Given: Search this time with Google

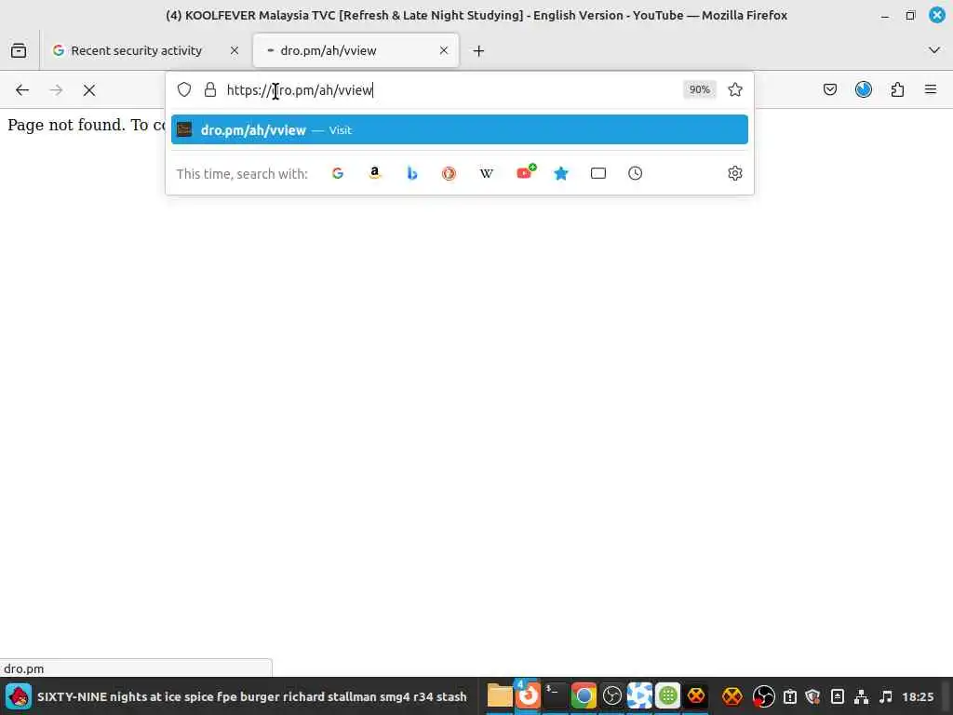Looking at the screenshot, I should pyautogui.click(x=338, y=173).
